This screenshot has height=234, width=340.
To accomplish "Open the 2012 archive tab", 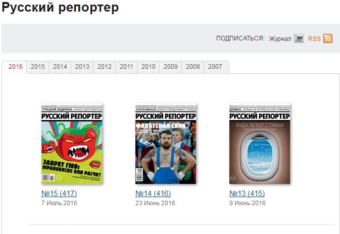I will click(x=104, y=67).
